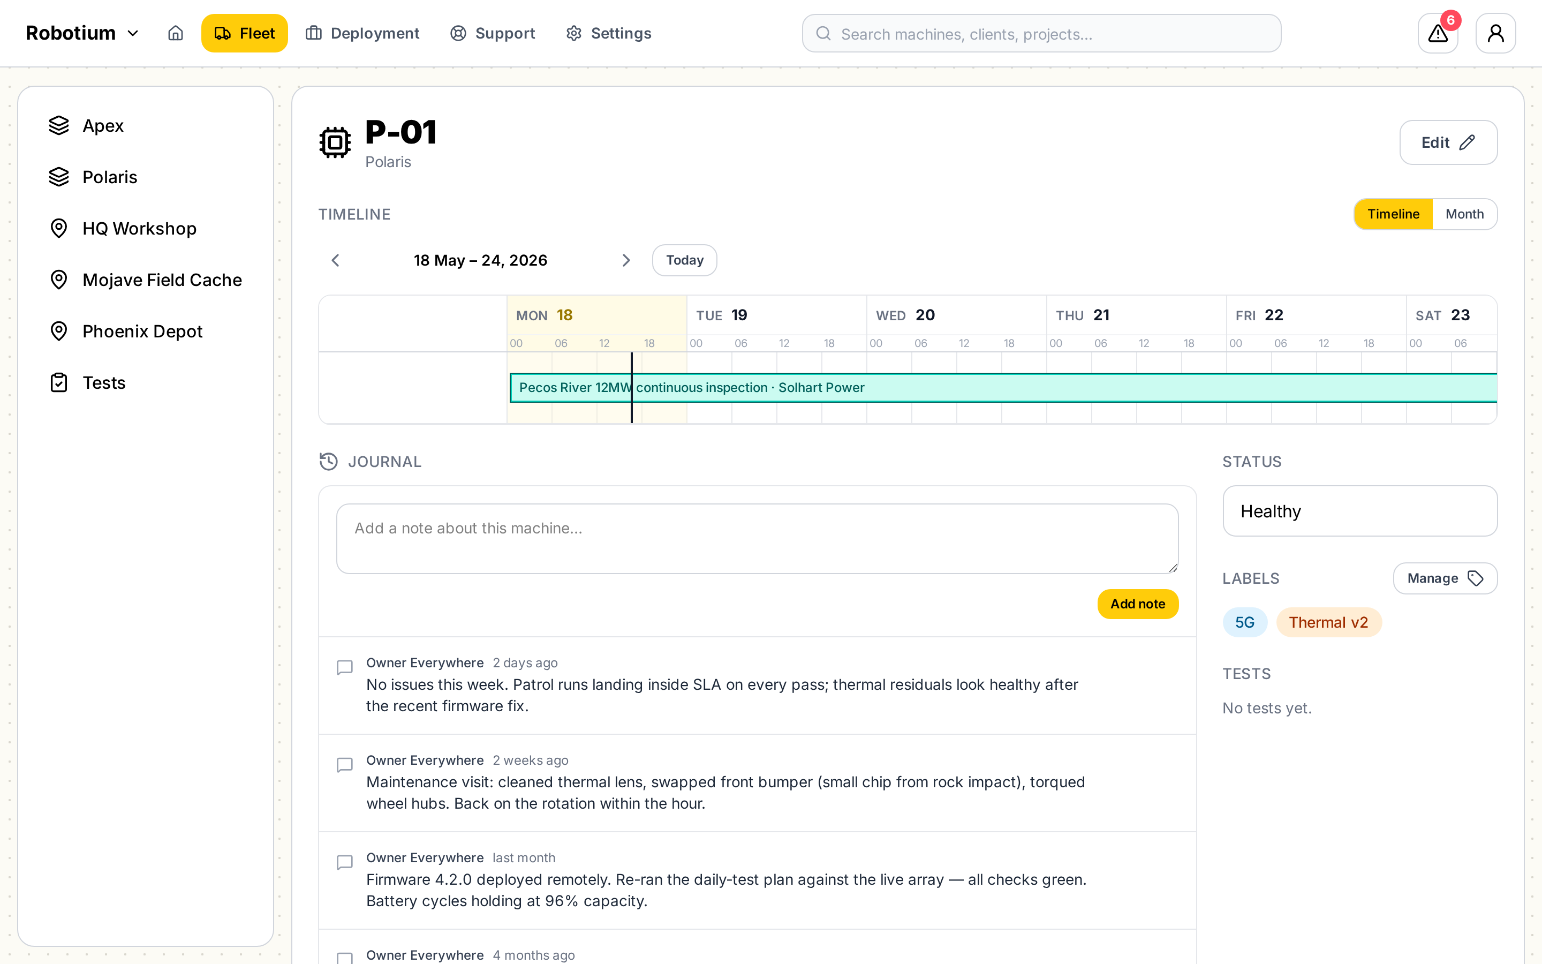Click the Polaris subtitle under P-01

pyautogui.click(x=388, y=162)
